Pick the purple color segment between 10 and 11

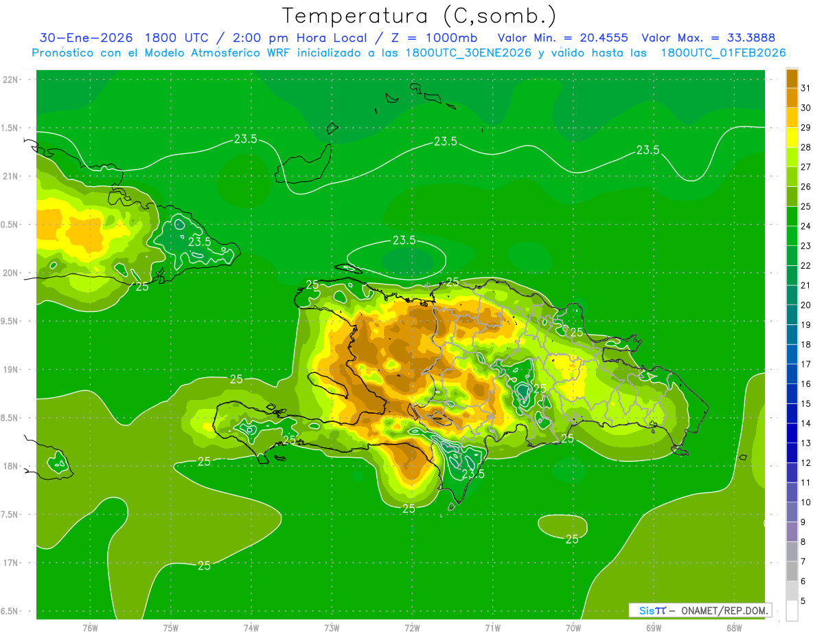792,492
